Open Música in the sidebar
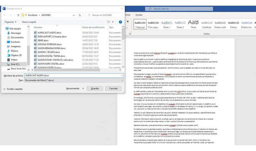 click(x=13, y=51)
